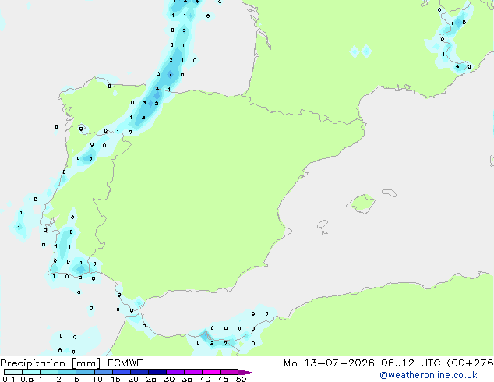Click Ibiza island outline on the map

click(323, 225)
